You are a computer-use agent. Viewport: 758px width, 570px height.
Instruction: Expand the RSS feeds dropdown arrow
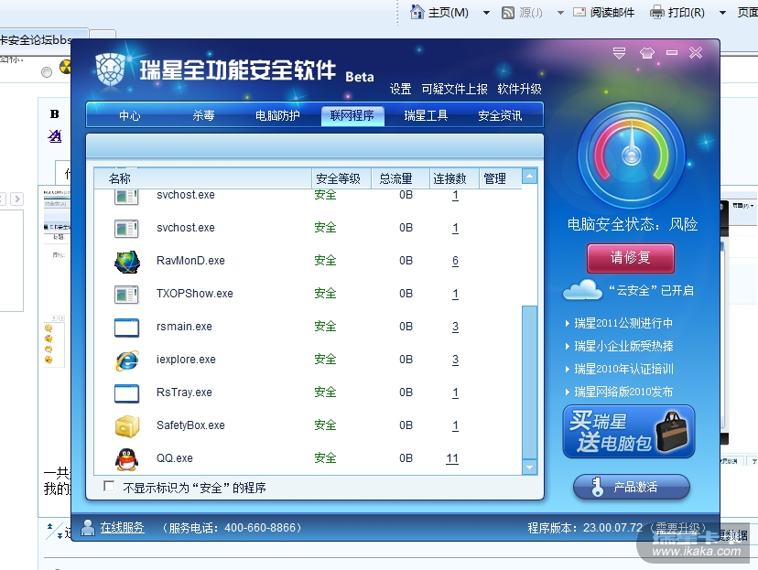click(560, 13)
